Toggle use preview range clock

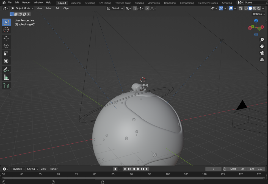pos(225,169)
